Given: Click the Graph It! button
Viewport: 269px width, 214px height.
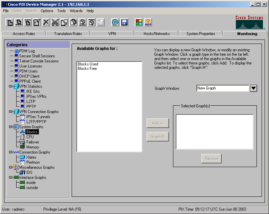Looking at the screenshot, I should point(158,137).
